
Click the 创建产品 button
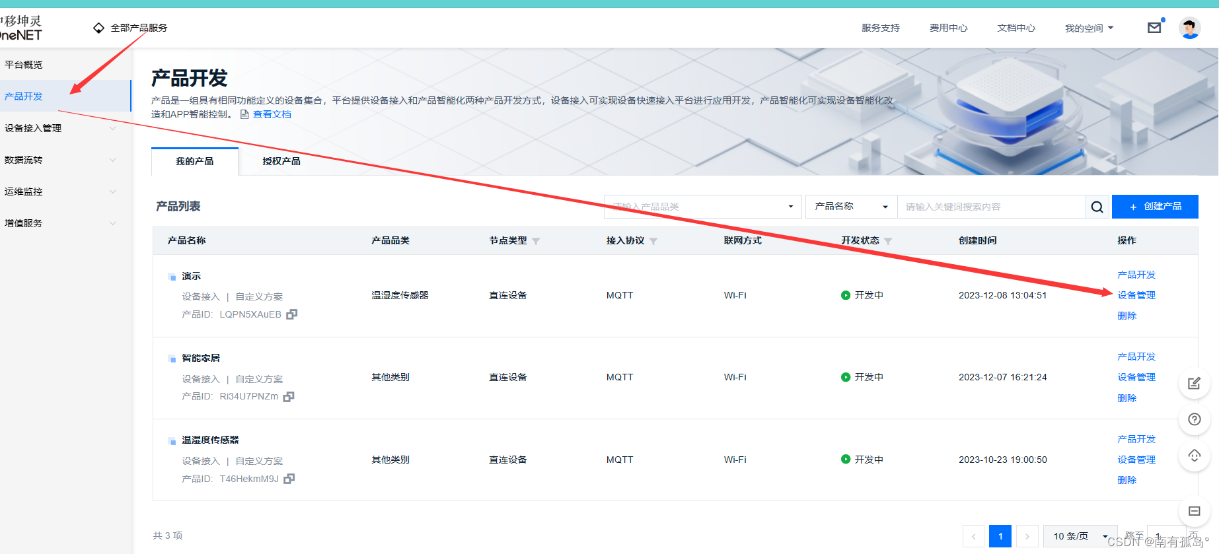[1155, 207]
